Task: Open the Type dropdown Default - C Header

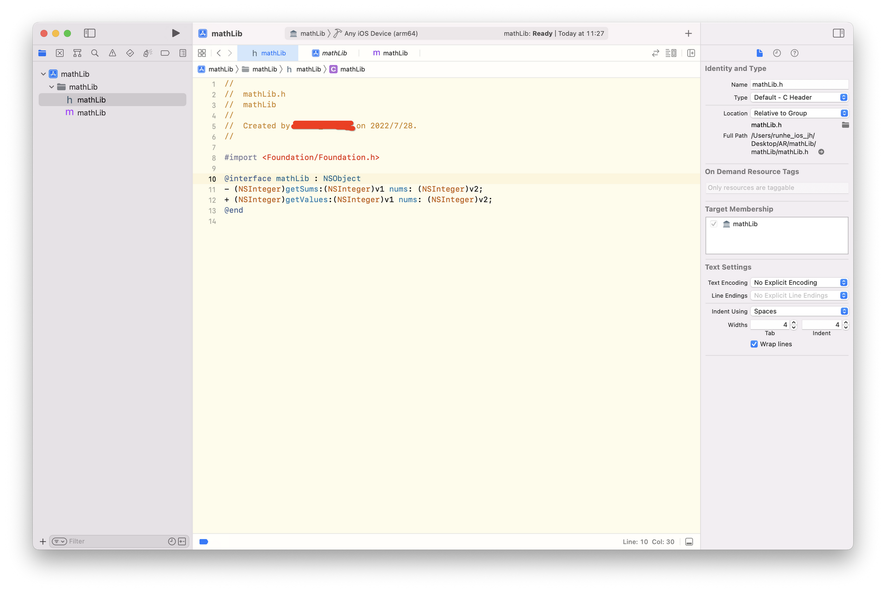Action: pos(799,97)
